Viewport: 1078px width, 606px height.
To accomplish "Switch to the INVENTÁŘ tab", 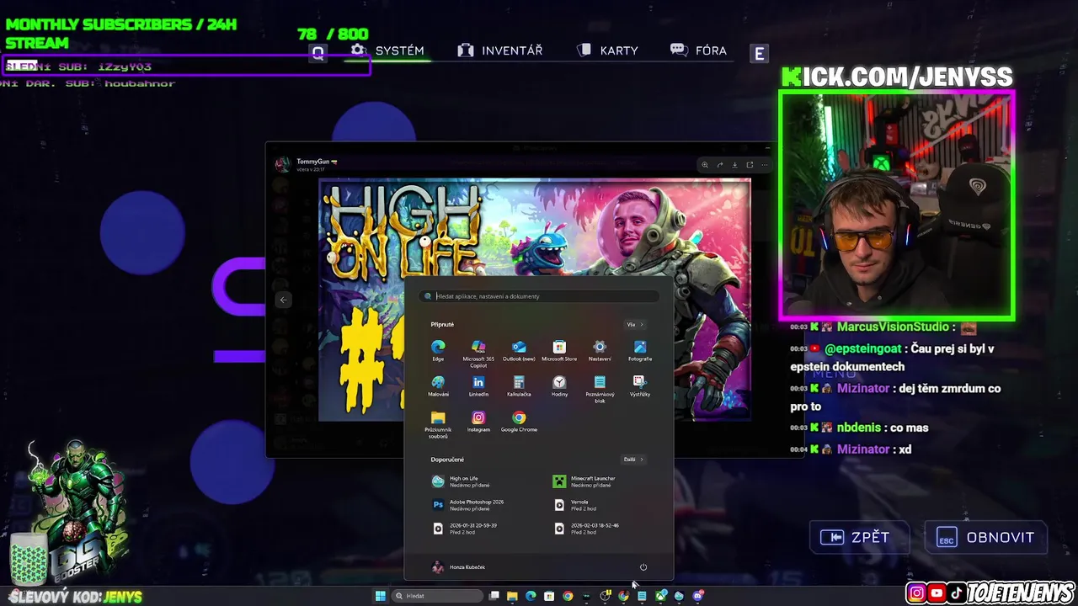I will coord(500,50).
